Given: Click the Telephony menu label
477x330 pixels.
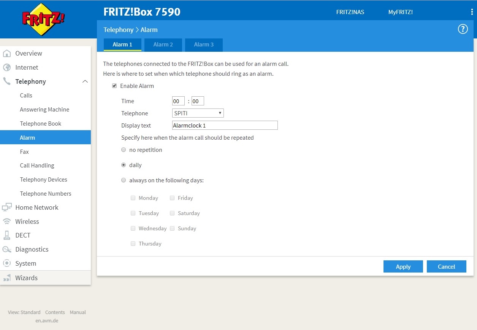Looking at the screenshot, I should 30,81.
